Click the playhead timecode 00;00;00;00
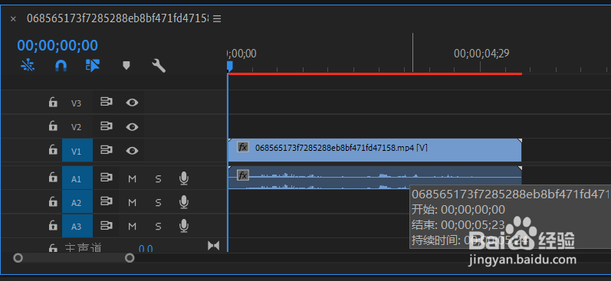Image resolution: width=611 pixels, height=281 pixels. pos(57,45)
